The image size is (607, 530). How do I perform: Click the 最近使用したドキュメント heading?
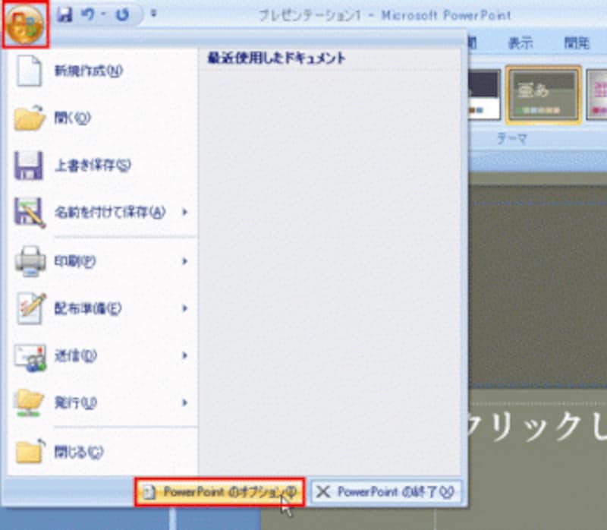[276, 58]
